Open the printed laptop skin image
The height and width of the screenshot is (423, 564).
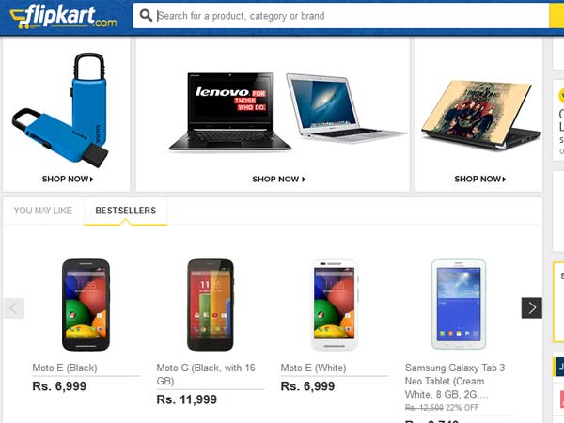[481, 114]
